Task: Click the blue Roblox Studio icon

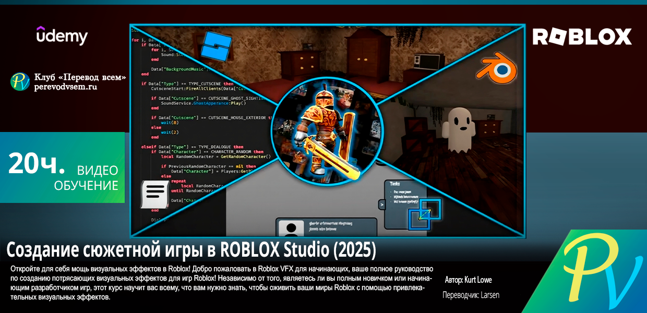Action: 217,45
